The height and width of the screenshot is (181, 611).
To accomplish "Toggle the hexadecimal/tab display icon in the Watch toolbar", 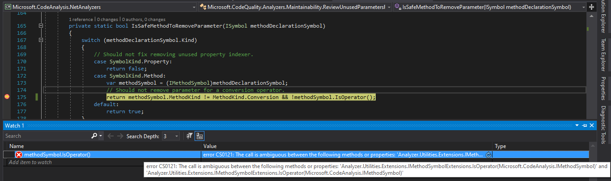I will [199, 136].
